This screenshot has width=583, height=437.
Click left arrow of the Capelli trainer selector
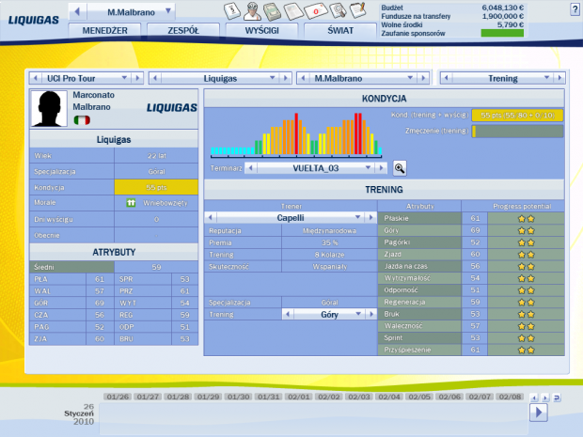click(211, 217)
